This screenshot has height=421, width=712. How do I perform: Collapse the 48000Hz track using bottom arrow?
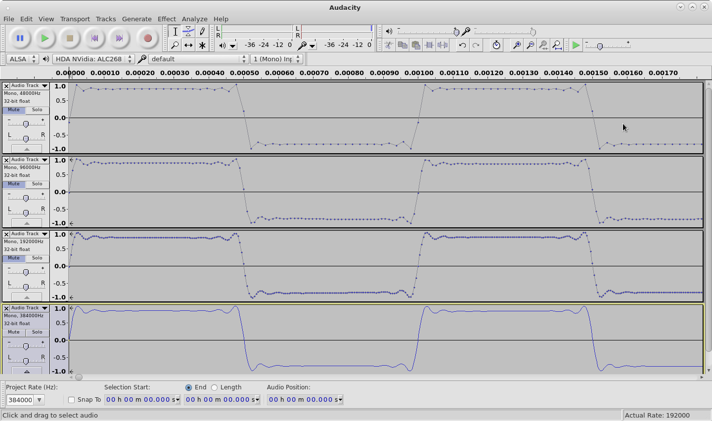(x=27, y=149)
